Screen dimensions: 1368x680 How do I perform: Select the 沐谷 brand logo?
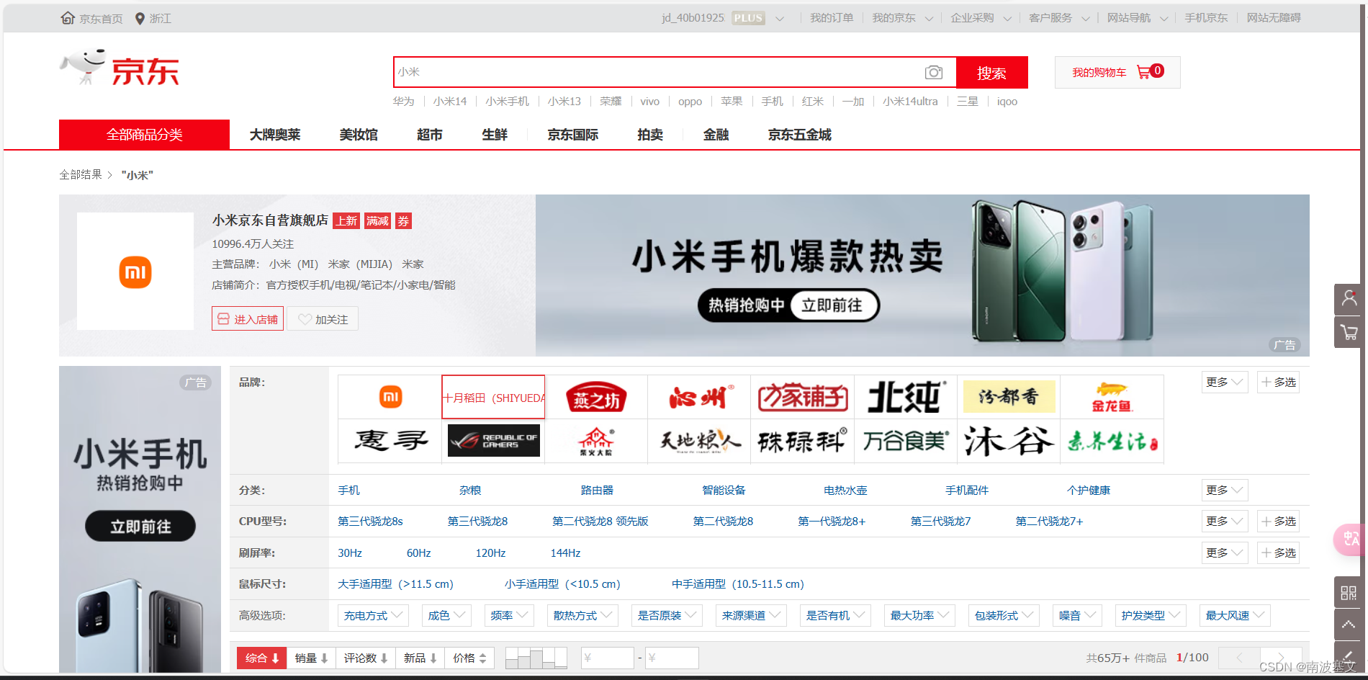[1008, 441]
